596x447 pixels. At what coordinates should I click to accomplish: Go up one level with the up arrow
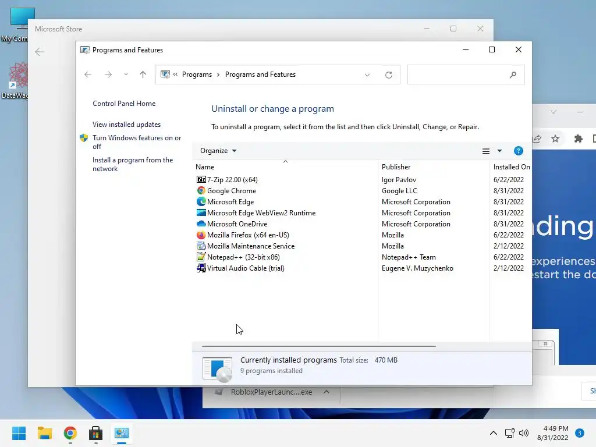coord(143,74)
